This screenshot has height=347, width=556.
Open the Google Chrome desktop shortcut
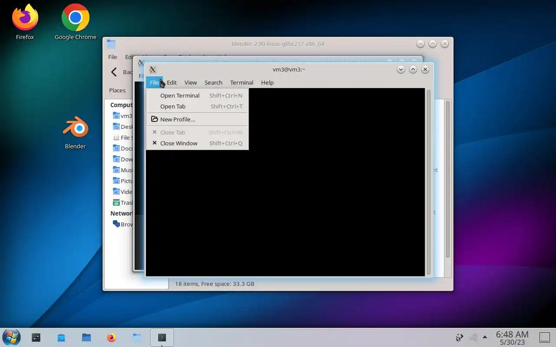coord(75,22)
